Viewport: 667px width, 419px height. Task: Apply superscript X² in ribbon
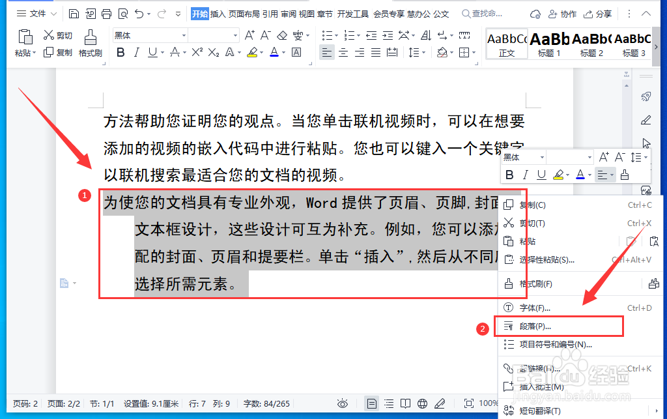click(x=197, y=52)
